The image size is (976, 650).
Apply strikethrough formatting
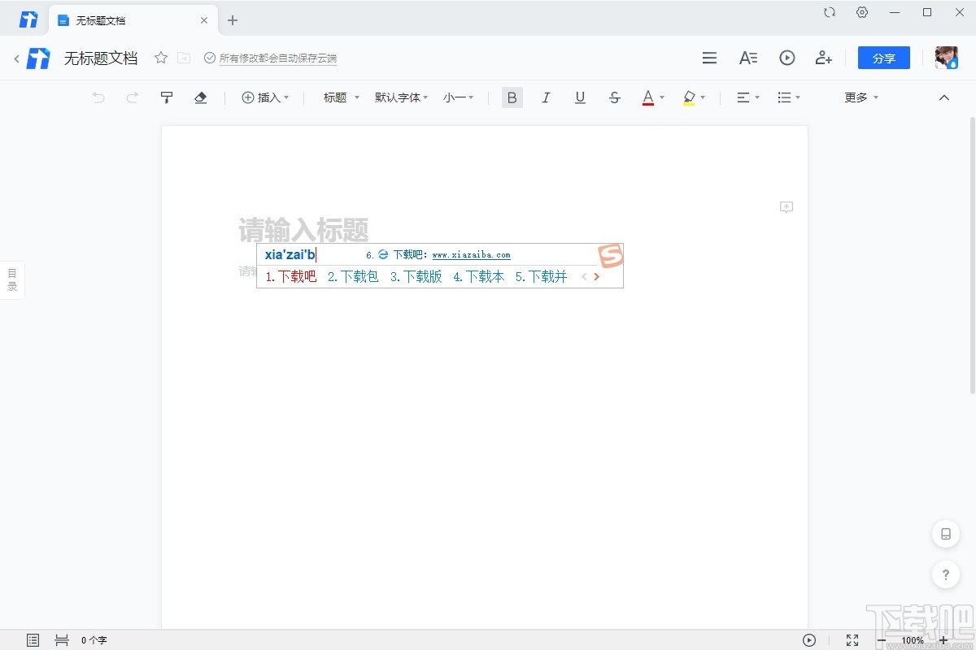coord(614,97)
